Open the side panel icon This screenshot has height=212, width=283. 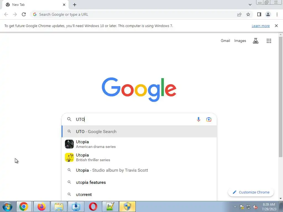click(x=259, y=14)
